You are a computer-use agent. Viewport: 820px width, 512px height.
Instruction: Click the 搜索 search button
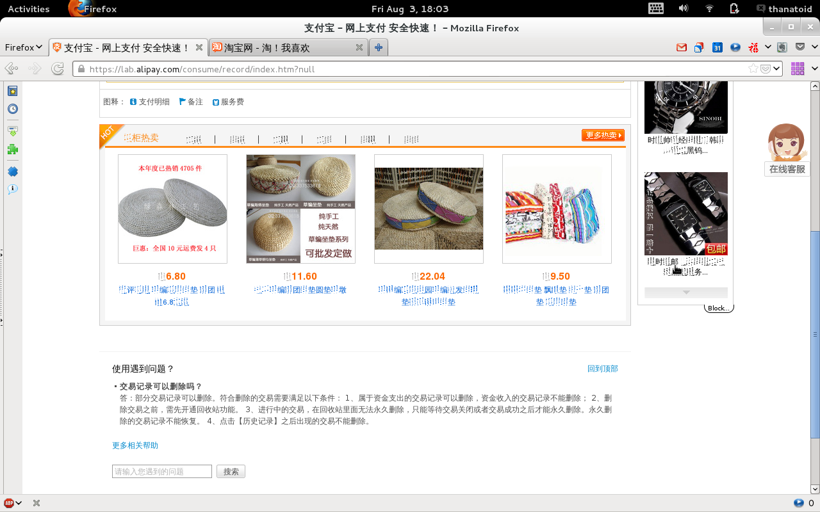(231, 472)
